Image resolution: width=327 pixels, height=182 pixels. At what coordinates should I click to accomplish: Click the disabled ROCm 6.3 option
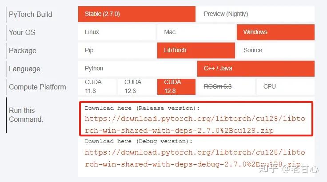[x=226, y=87]
